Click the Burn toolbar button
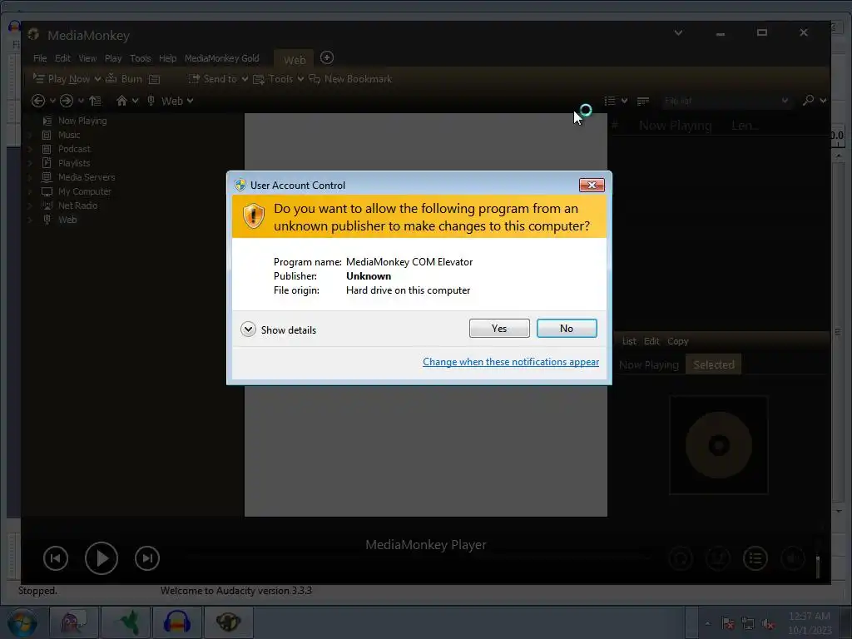 click(x=125, y=79)
